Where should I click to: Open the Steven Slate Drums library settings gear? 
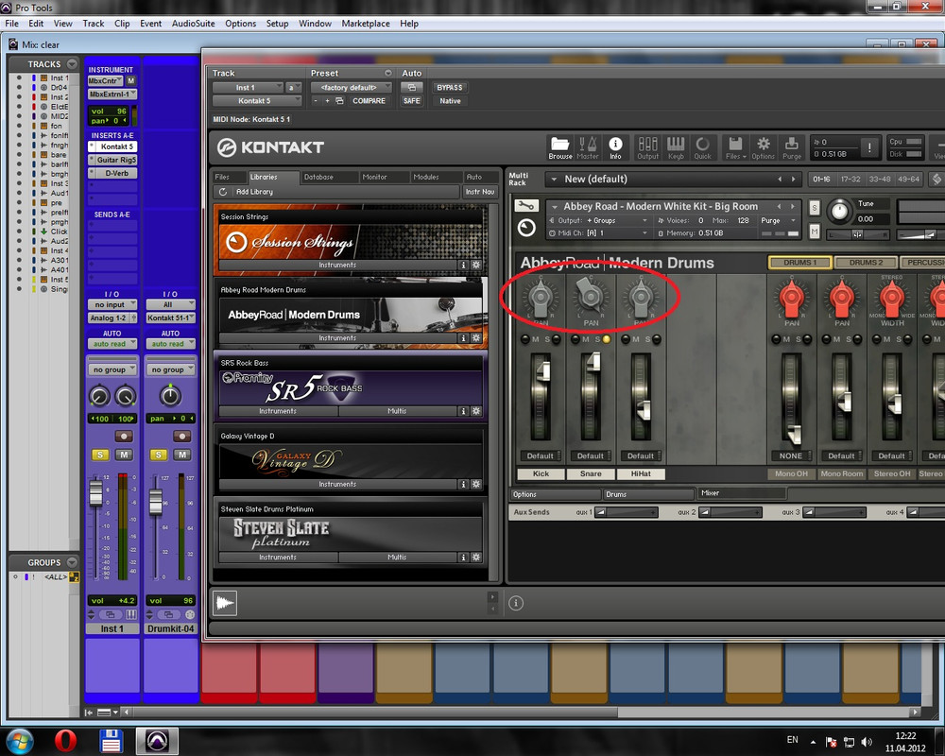point(476,557)
